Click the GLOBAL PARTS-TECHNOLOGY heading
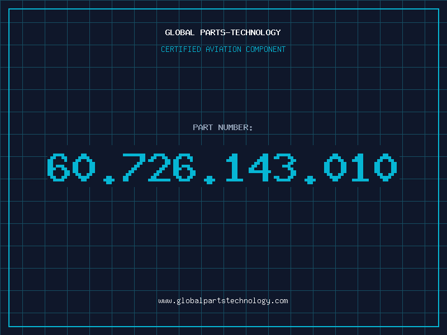The width and height of the screenshot is (447, 335). [223, 32]
